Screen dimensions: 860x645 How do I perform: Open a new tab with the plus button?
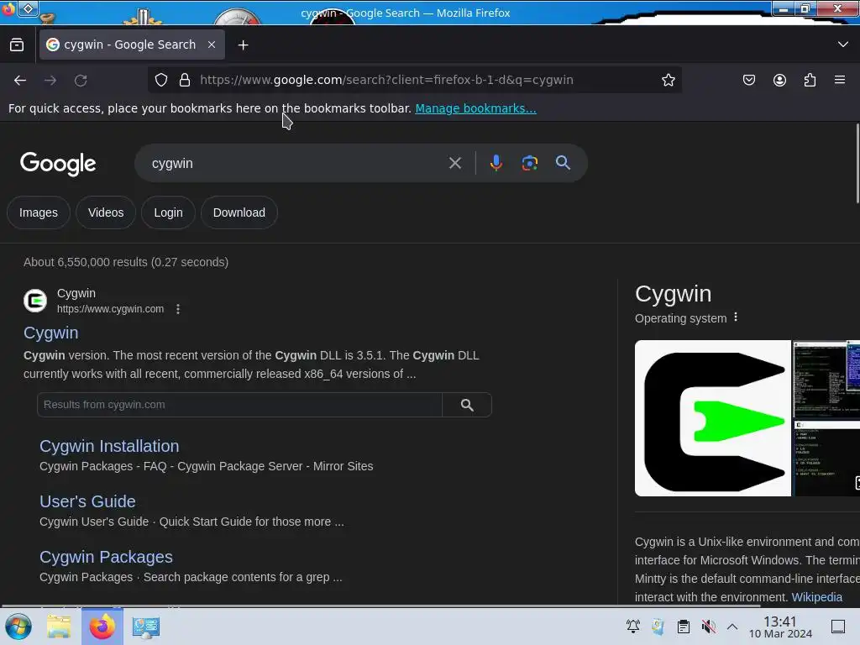pos(243,45)
